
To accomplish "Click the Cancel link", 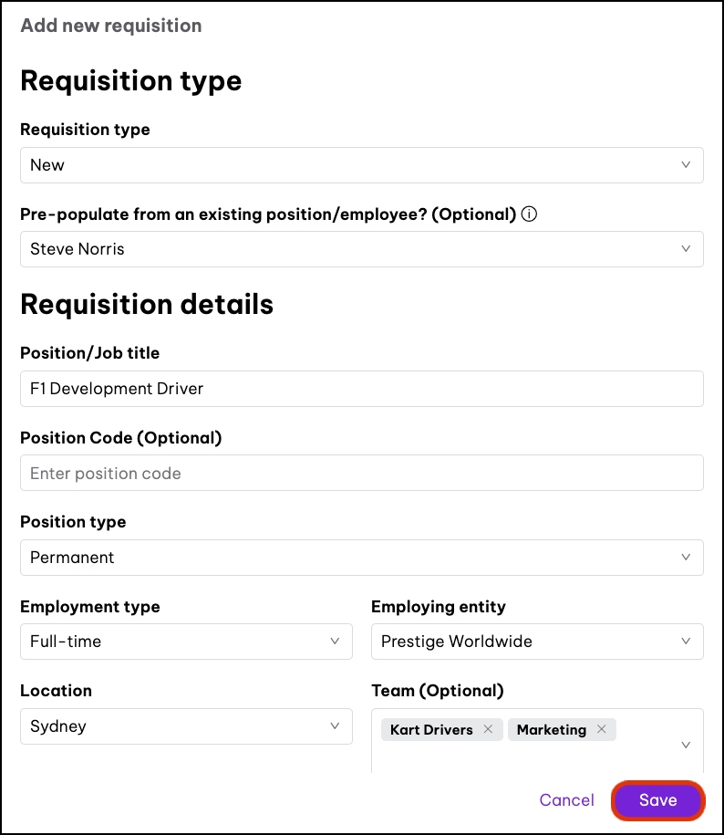I will [x=566, y=800].
